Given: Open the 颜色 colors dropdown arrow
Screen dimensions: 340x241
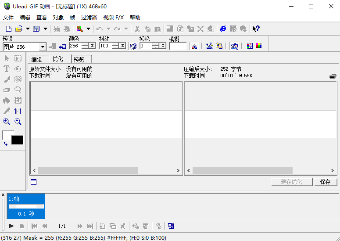Looking at the screenshot, I should [x=93, y=46].
